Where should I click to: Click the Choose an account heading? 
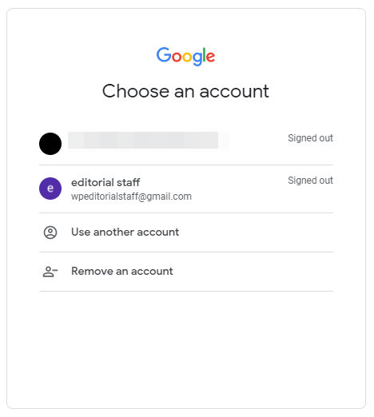click(185, 91)
